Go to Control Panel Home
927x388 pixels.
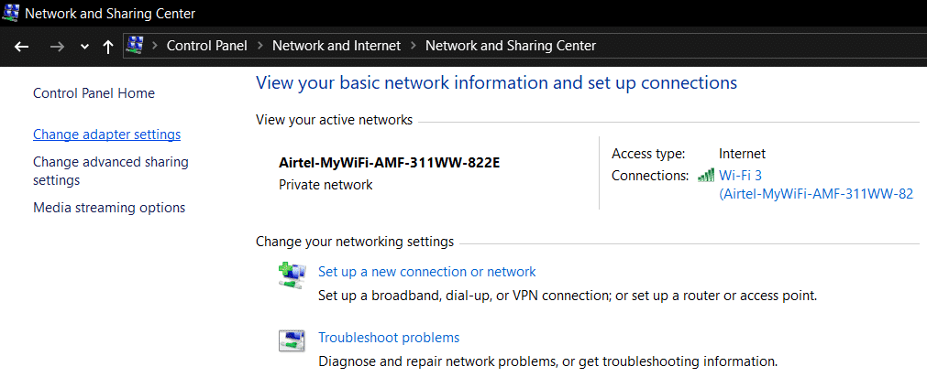pos(94,93)
